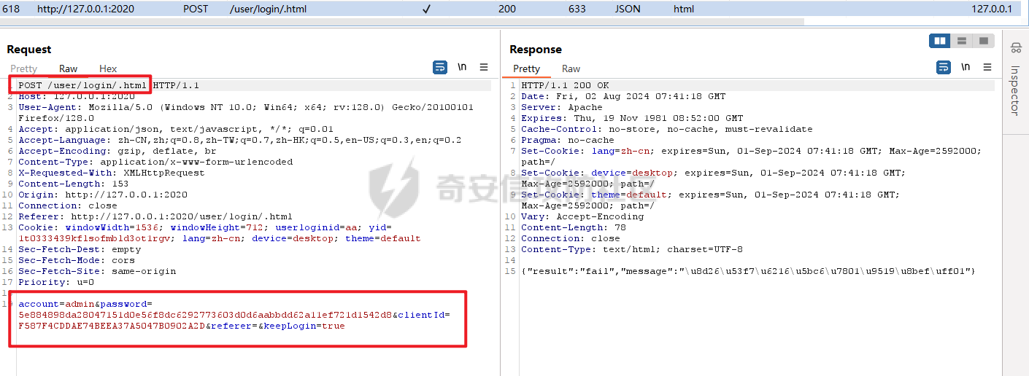Select the Hex tab in Request panel
The width and height of the screenshot is (1029, 376).
pos(108,68)
